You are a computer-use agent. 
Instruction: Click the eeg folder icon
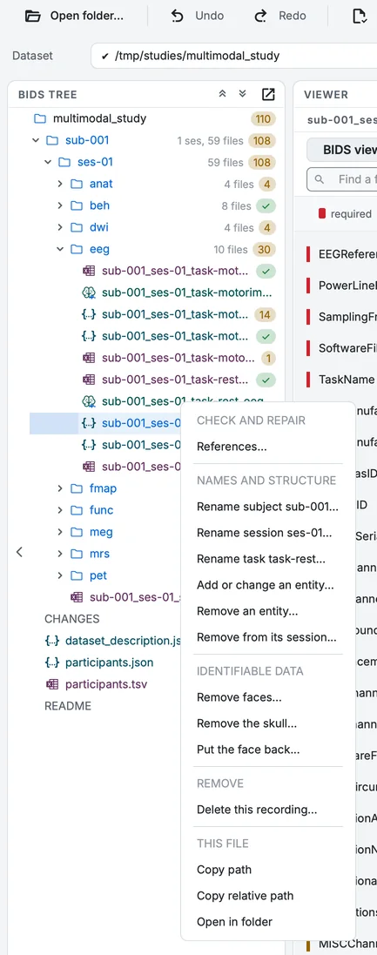76,249
